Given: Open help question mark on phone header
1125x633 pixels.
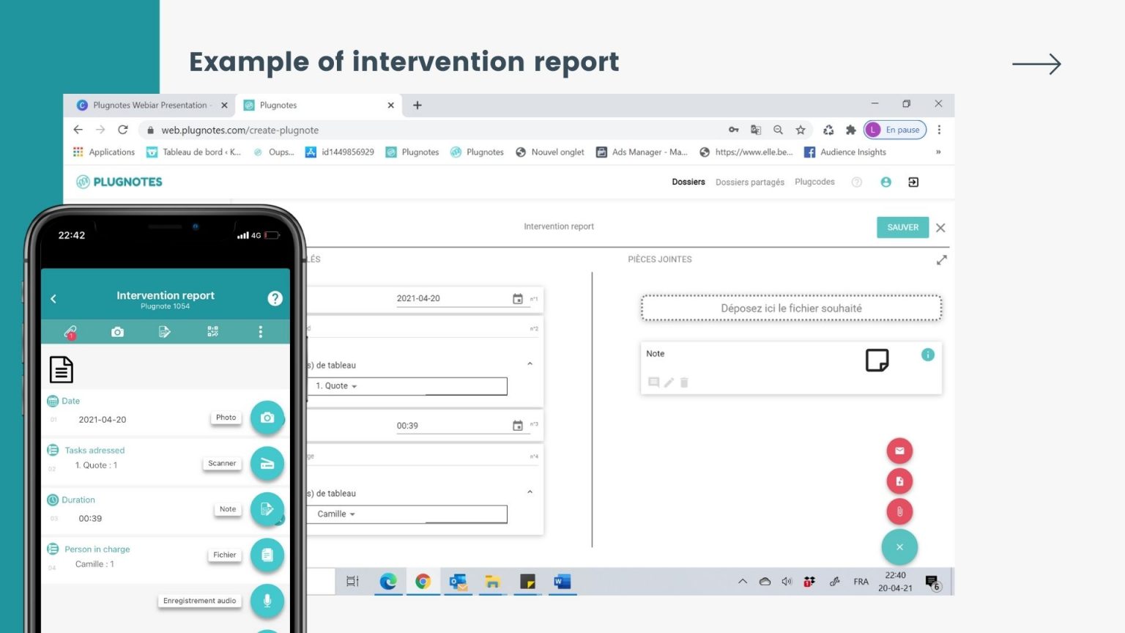Looking at the screenshot, I should 275,298.
